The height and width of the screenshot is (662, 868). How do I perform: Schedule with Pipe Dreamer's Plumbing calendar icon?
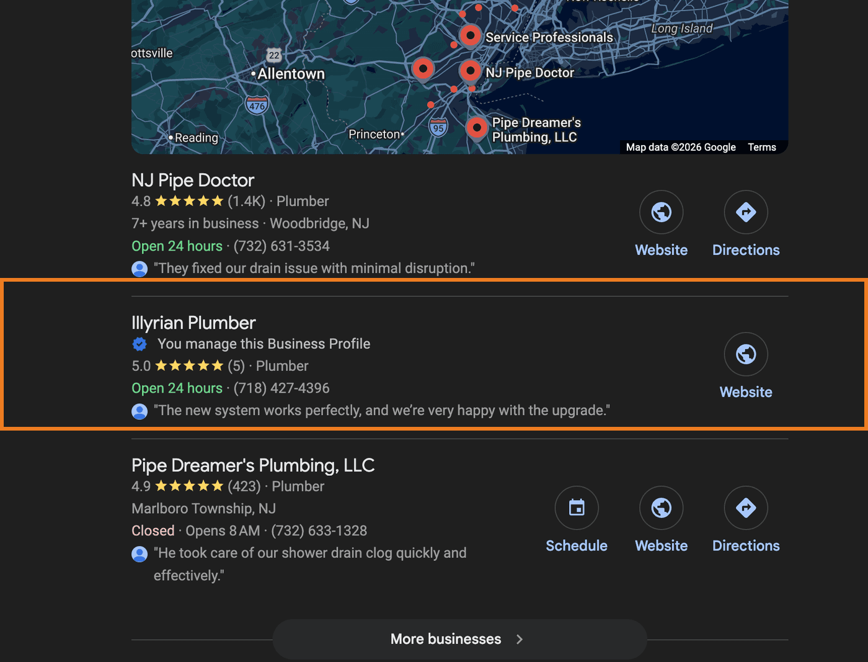577,508
